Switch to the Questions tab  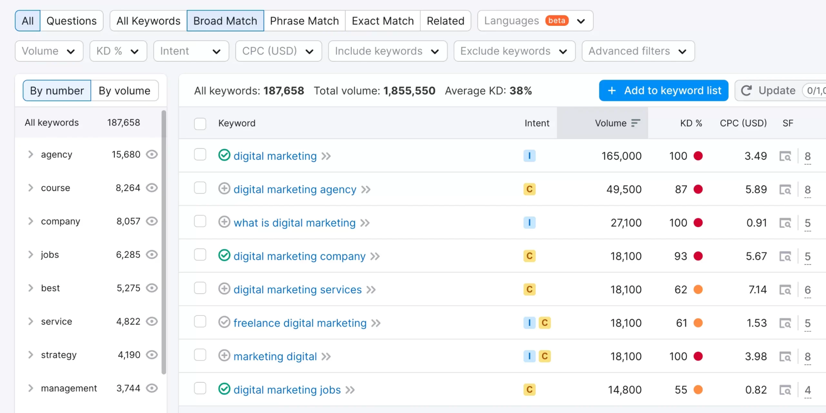pyautogui.click(x=71, y=21)
